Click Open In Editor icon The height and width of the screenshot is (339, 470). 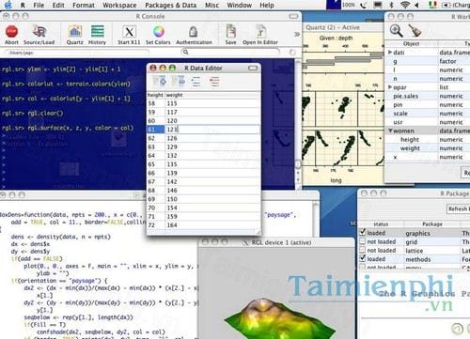click(260, 31)
